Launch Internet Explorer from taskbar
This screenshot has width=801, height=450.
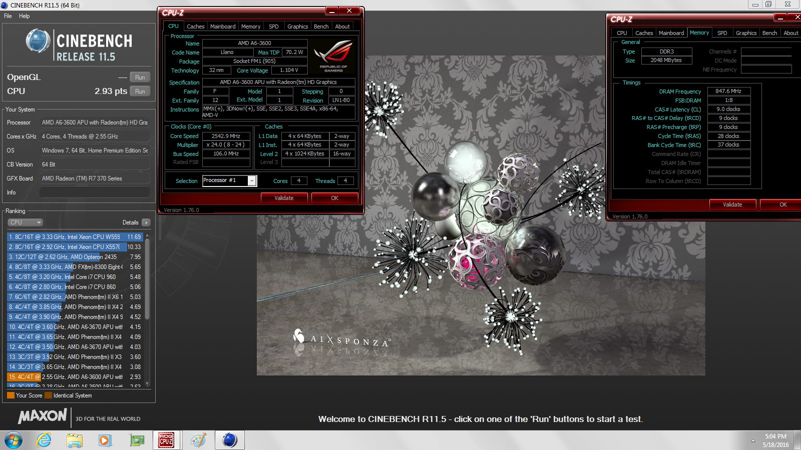[44, 440]
